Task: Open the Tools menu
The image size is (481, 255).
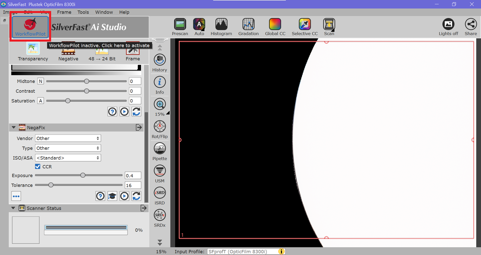Action: coord(83,12)
